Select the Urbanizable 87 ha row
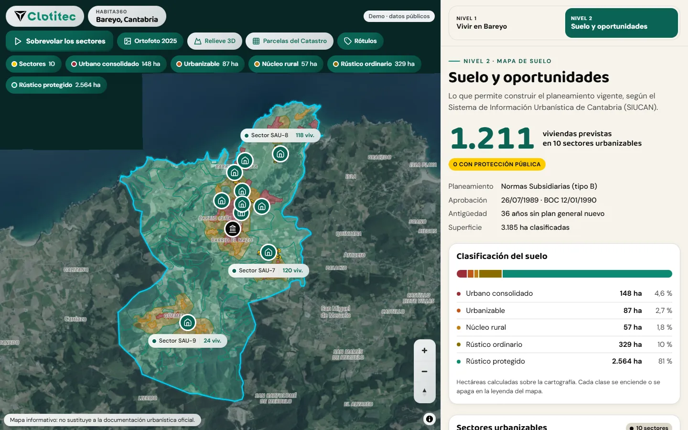Screen dimensions: 688x430 pyautogui.click(x=564, y=311)
